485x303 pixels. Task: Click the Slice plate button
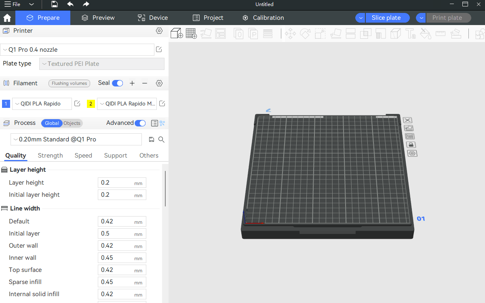[386, 18]
